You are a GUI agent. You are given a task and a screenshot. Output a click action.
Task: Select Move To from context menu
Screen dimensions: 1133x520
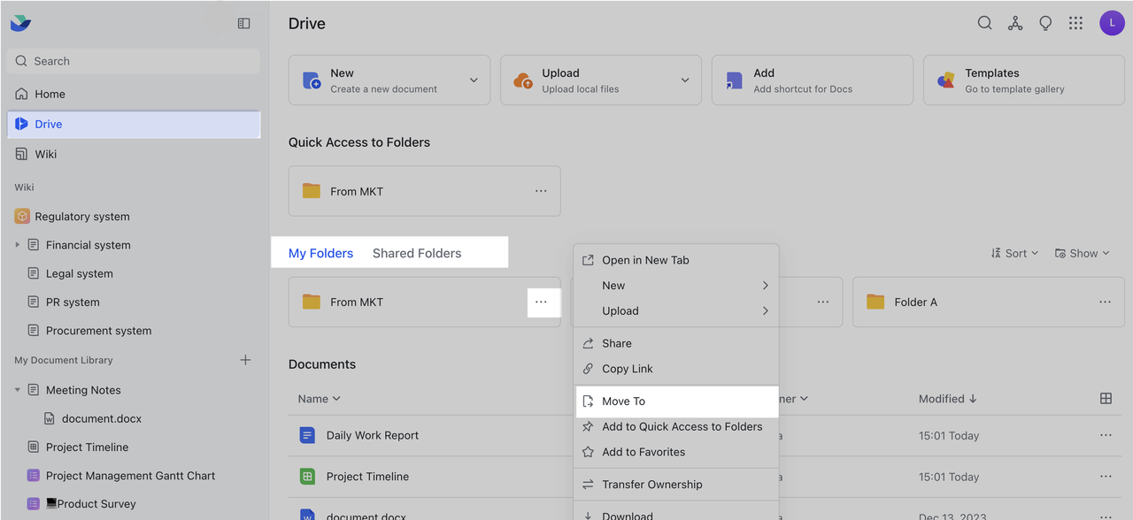pos(676,401)
